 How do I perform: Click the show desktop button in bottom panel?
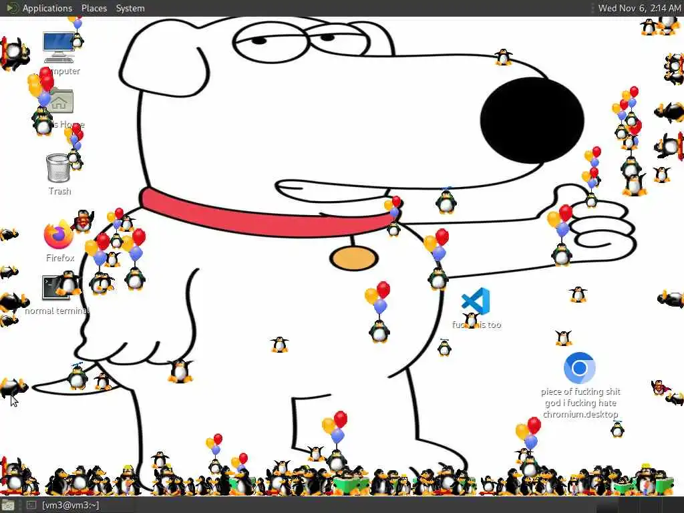tap(7, 506)
